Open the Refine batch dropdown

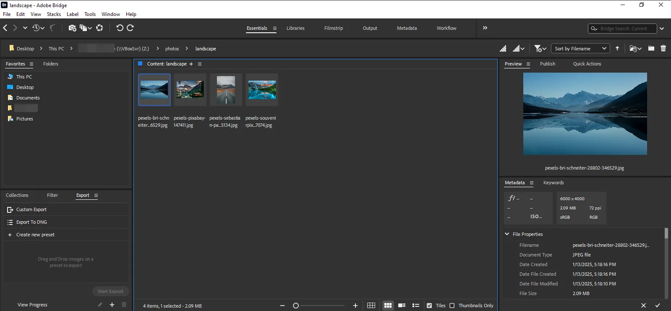click(x=86, y=28)
